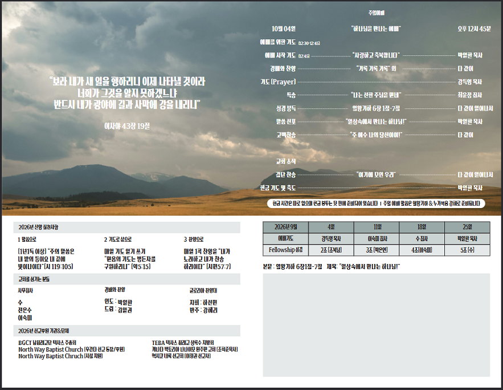Click the "1 말씀으로" heading

tap(27, 239)
